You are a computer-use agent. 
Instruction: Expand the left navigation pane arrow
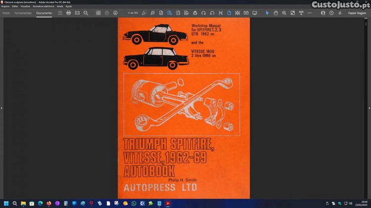[x=2, y=108]
